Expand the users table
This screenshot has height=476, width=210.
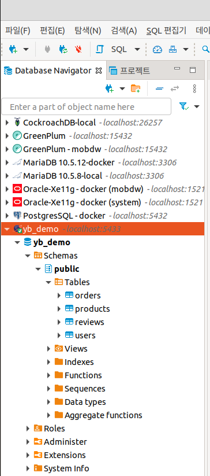click(x=59, y=335)
